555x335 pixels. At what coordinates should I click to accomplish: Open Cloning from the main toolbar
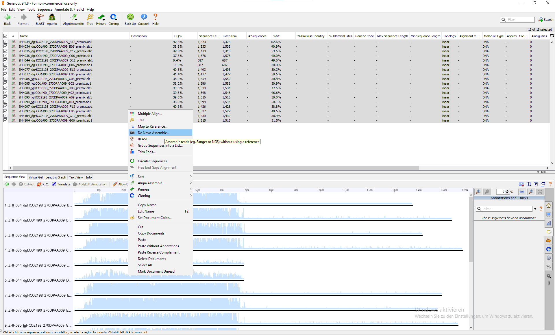click(113, 19)
